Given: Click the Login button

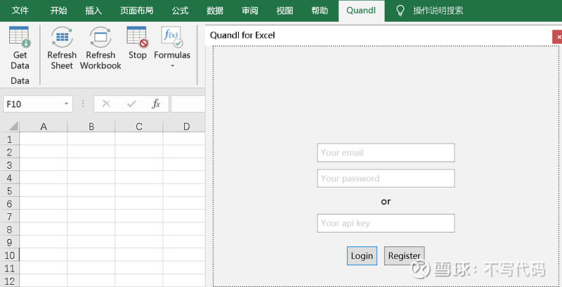Looking at the screenshot, I should tap(362, 256).
